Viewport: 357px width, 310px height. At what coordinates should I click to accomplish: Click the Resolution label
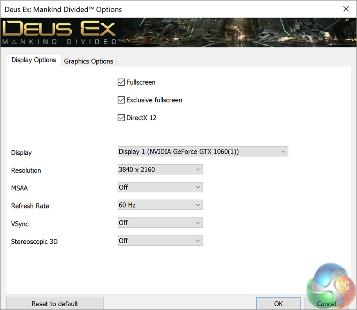[26, 170]
